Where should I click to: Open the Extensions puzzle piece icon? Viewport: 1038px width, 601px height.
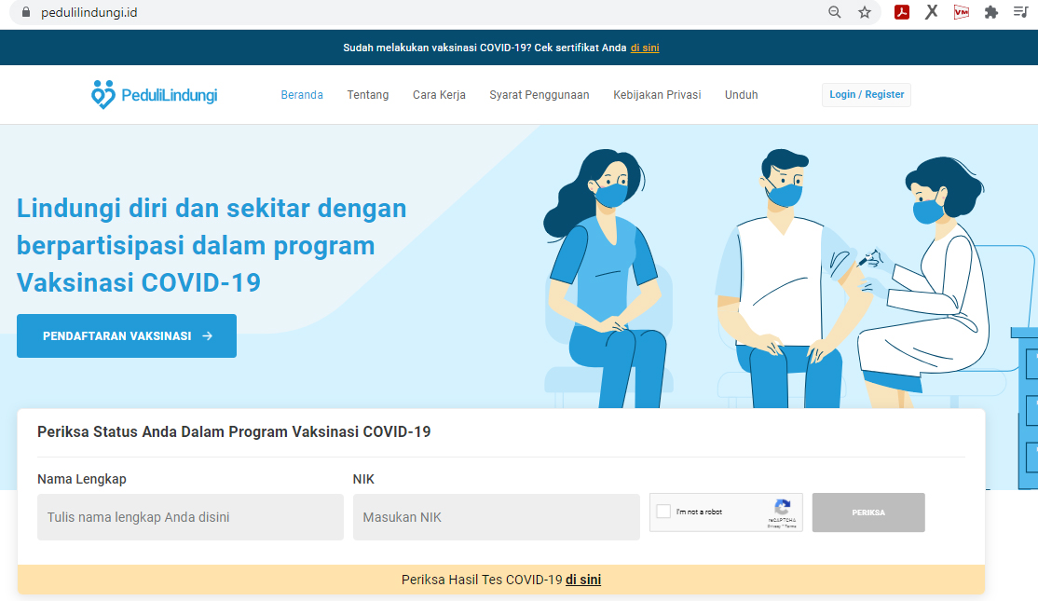pyautogui.click(x=991, y=12)
